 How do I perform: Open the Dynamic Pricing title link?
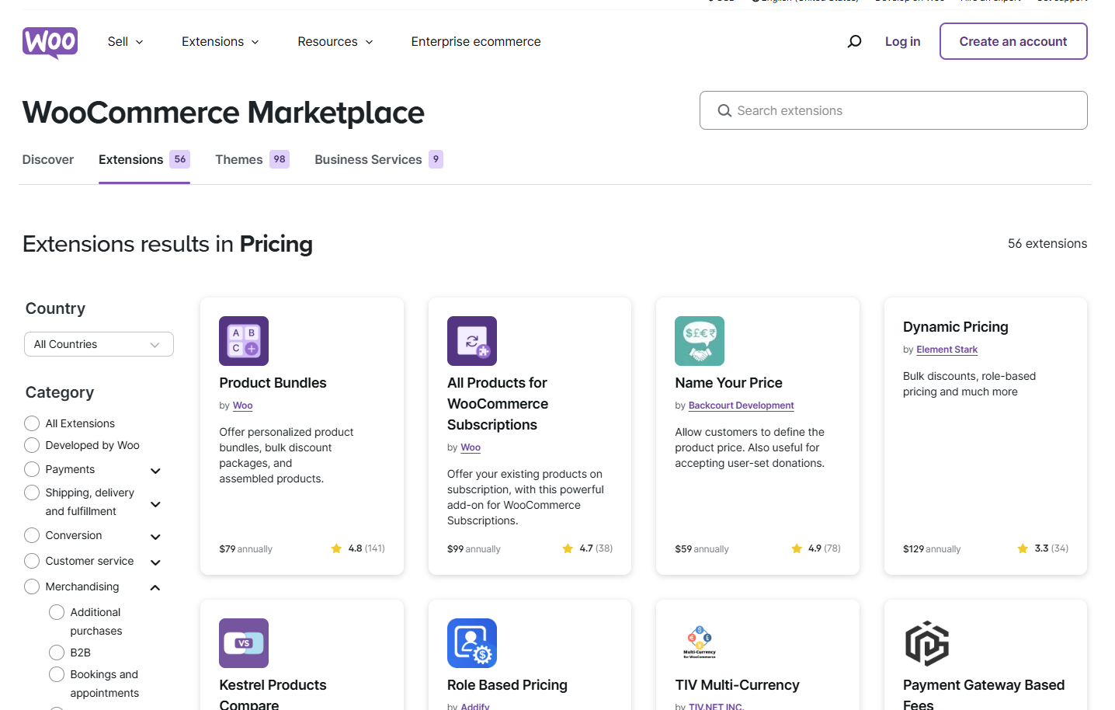point(956,327)
